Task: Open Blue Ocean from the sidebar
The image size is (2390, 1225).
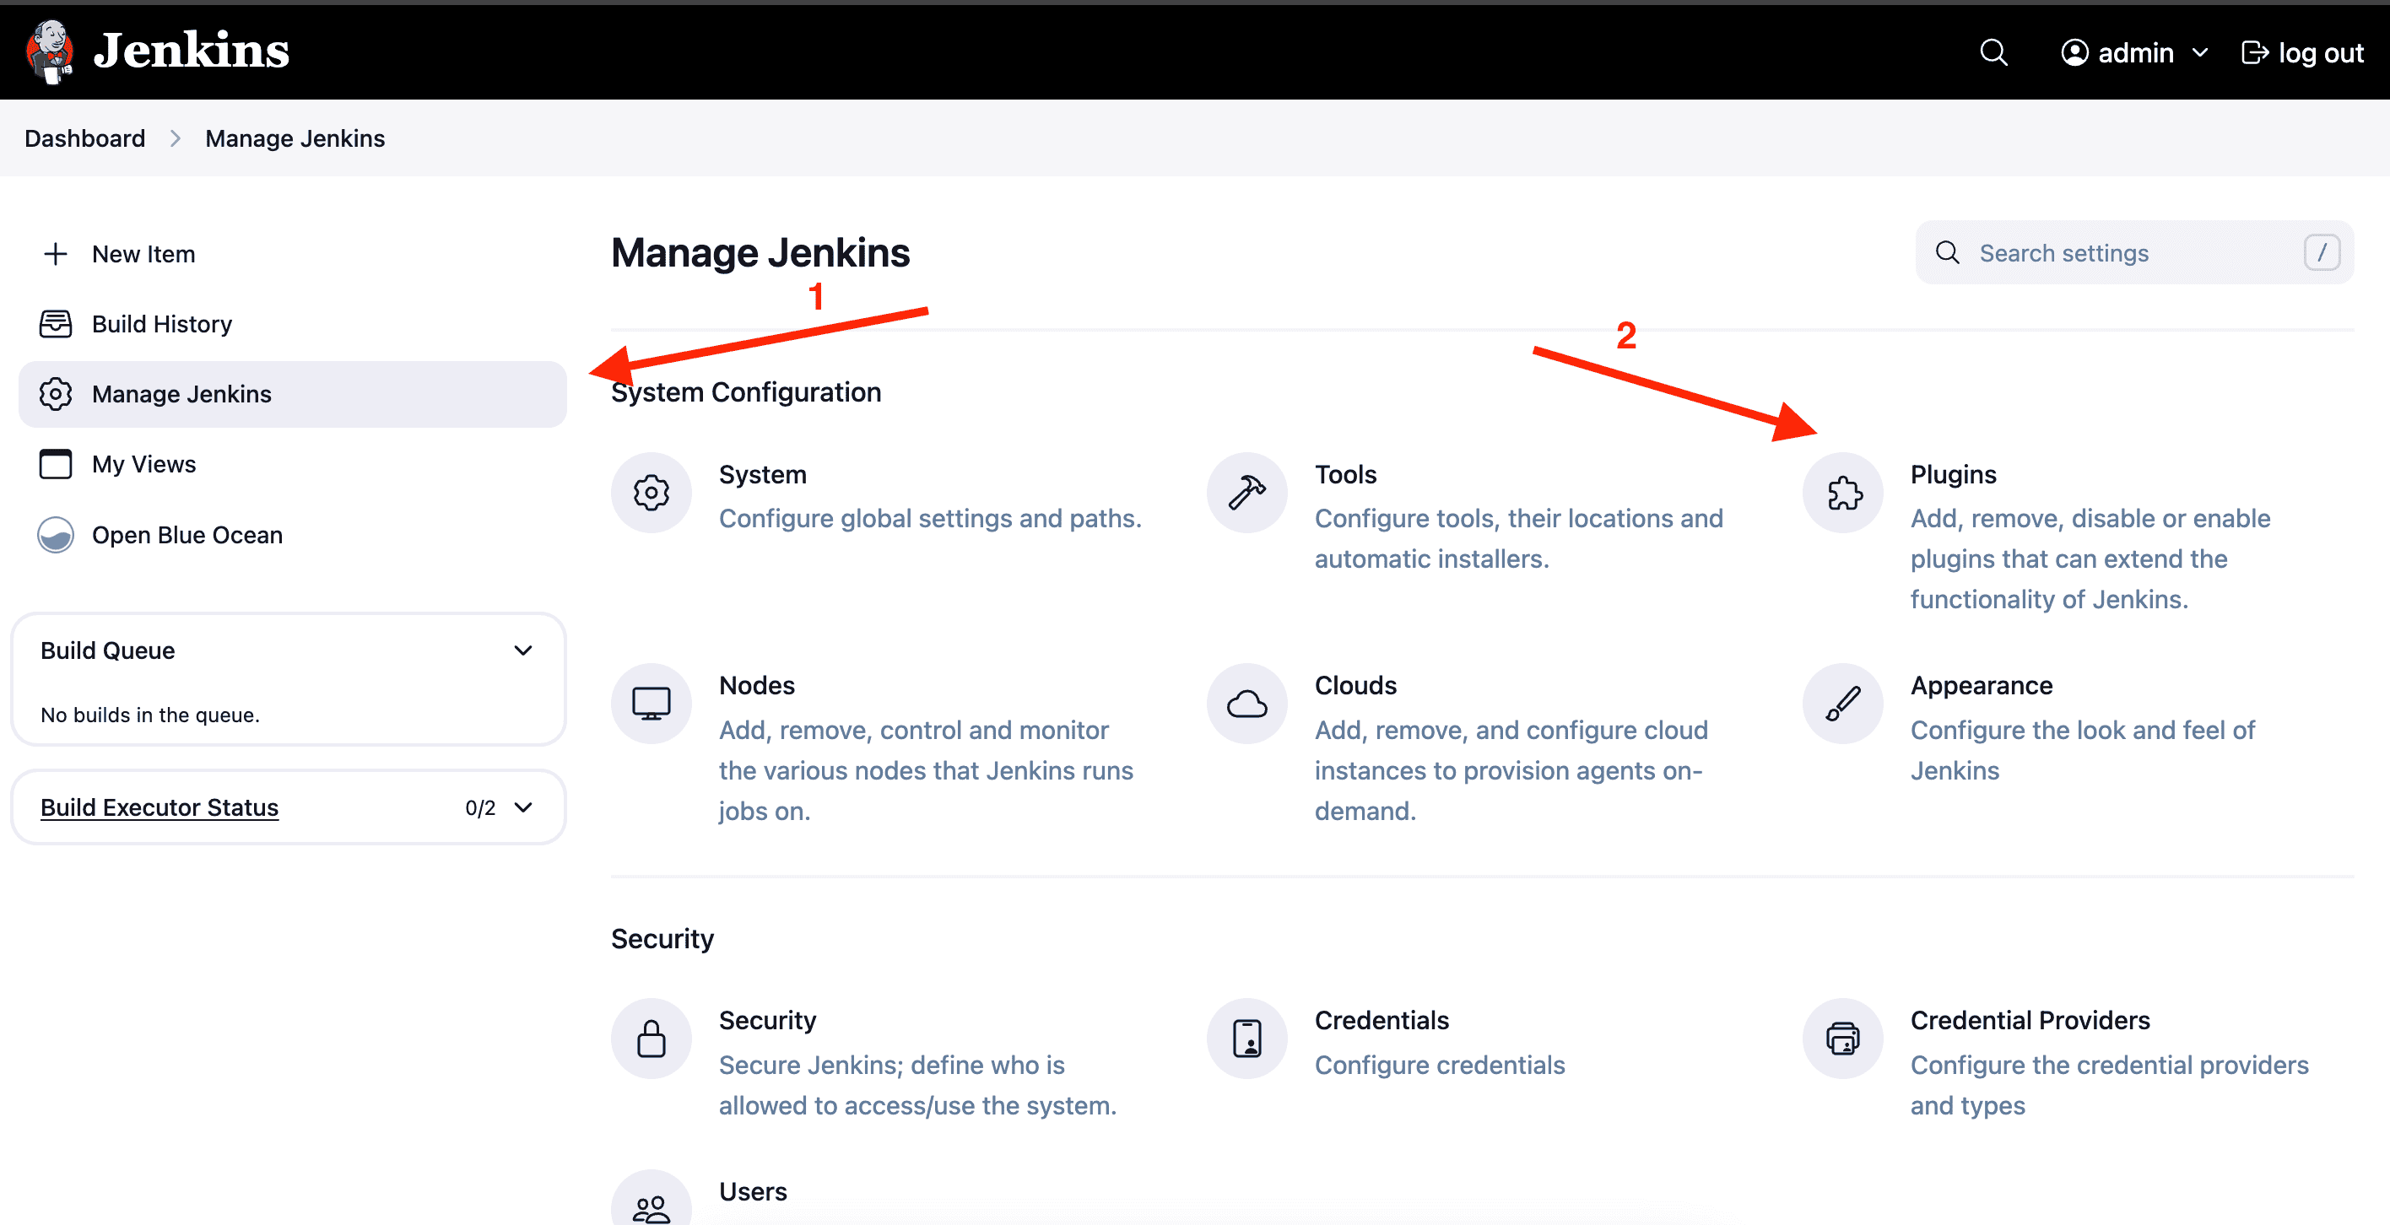Action: click(x=292, y=535)
